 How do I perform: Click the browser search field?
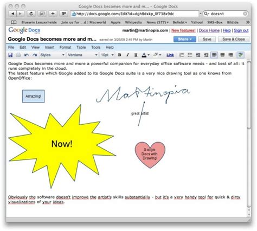226,14
